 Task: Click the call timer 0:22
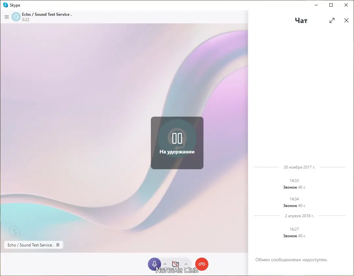pos(26,20)
